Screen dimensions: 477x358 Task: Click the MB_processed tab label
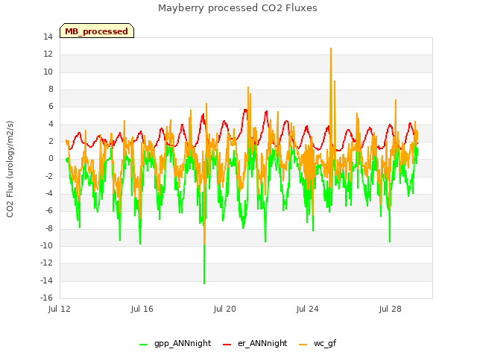(96, 31)
